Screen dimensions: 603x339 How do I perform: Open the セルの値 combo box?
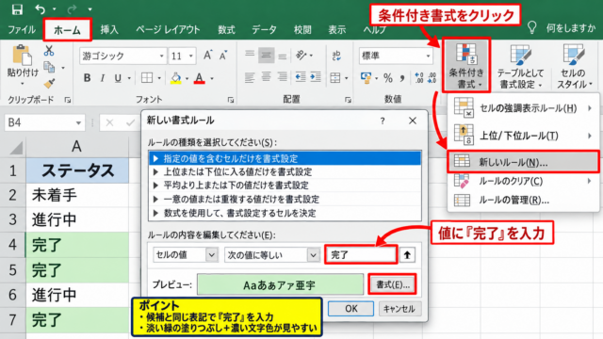click(x=186, y=255)
